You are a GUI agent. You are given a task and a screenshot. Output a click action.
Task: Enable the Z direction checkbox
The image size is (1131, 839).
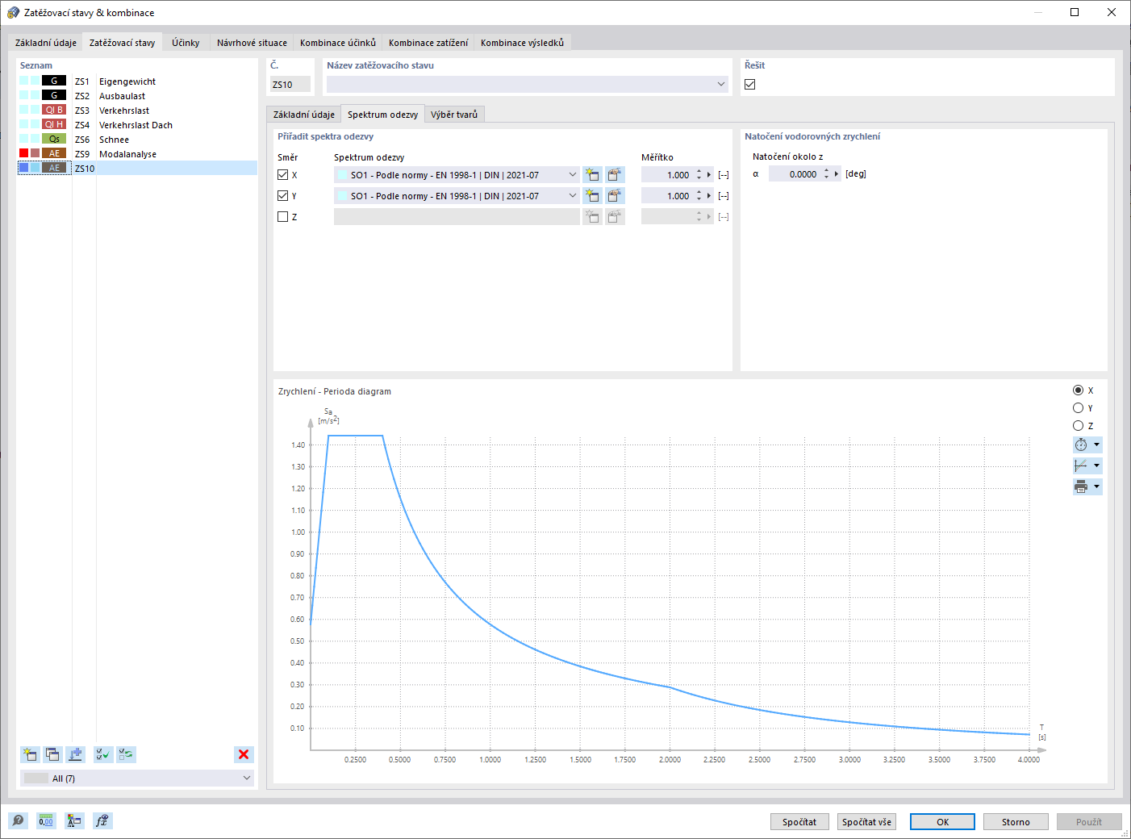283,216
